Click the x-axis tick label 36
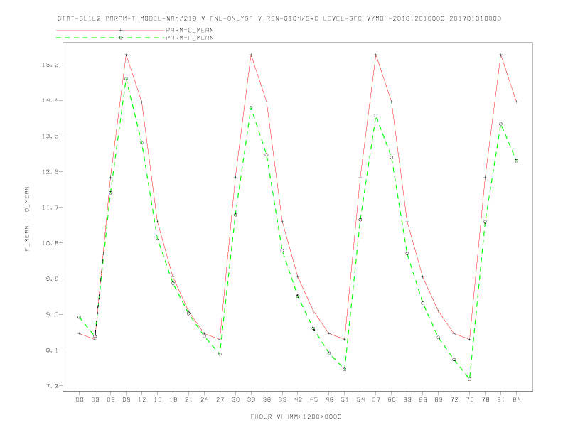This screenshot has width=563, height=435. (267, 399)
